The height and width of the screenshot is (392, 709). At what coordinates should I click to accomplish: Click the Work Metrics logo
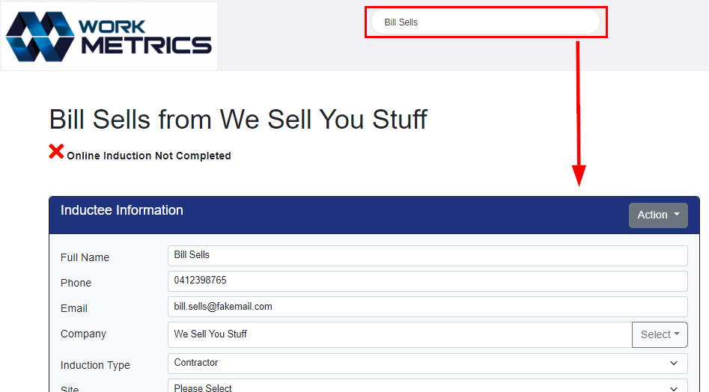click(109, 37)
